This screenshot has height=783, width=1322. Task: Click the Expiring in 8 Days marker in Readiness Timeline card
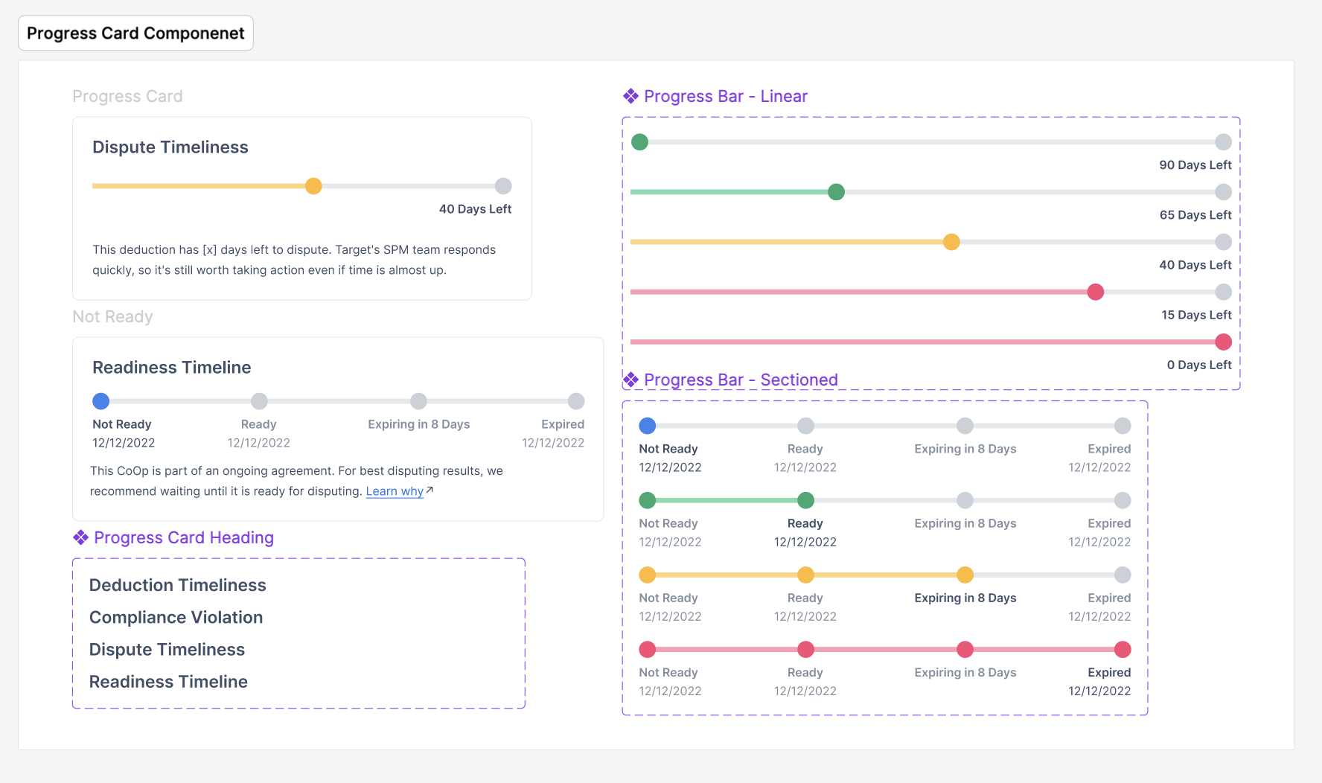pos(418,401)
